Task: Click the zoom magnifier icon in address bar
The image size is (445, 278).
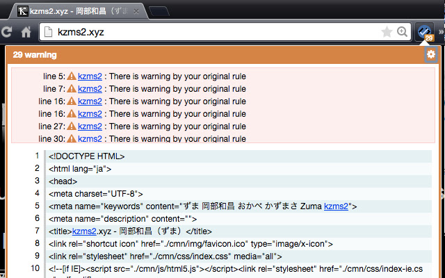Action: (402, 32)
